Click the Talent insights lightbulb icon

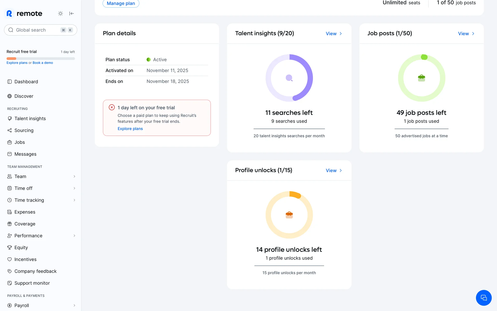10,118
